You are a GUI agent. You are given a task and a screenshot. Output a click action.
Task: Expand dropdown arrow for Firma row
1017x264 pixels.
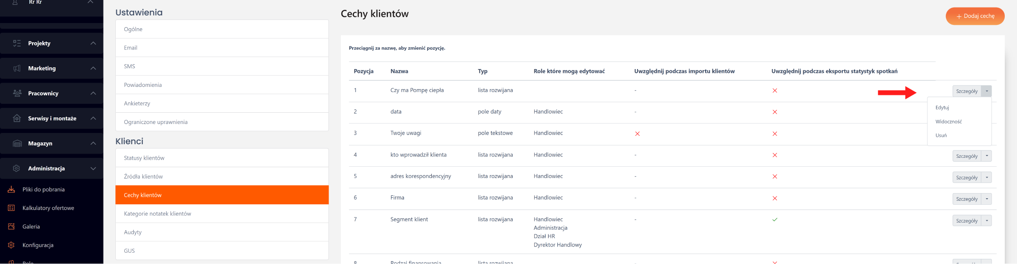coord(987,199)
